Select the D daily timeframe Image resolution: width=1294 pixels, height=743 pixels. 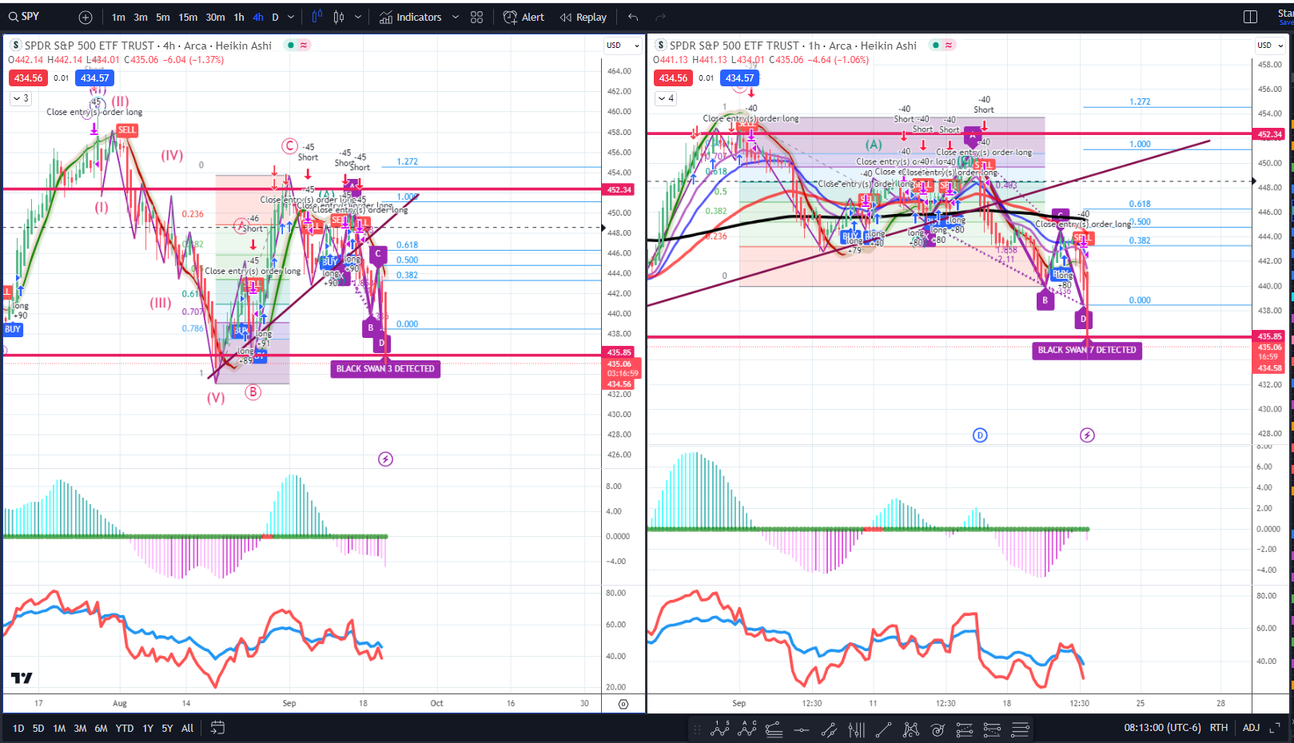(275, 17)
